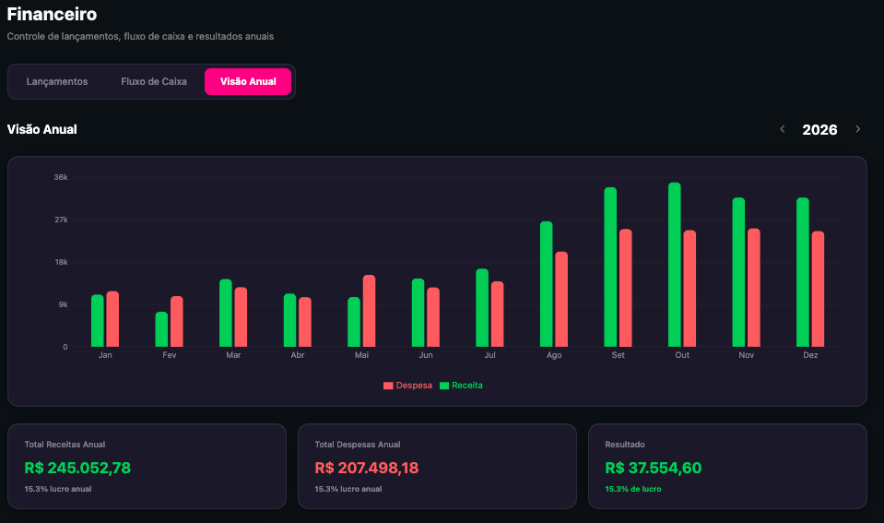Select the green Set receita bar
884x523 pixels.
pos(610,267)
